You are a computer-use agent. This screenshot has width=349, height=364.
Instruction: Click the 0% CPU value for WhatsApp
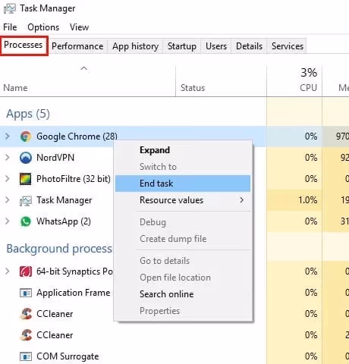[311, 221]
